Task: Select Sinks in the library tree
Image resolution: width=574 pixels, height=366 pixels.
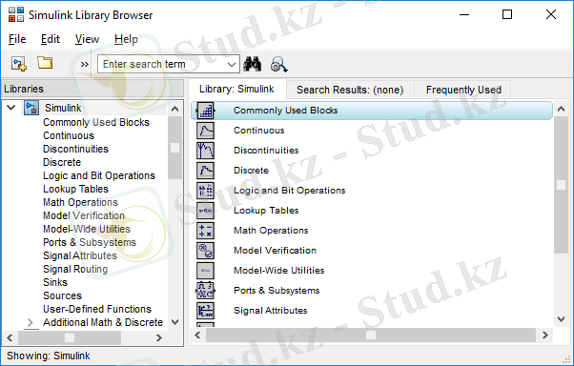Action: pos(55,282)
